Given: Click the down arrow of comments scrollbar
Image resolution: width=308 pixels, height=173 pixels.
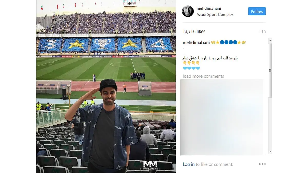Looking at the screenshot, I should [270, 152].
